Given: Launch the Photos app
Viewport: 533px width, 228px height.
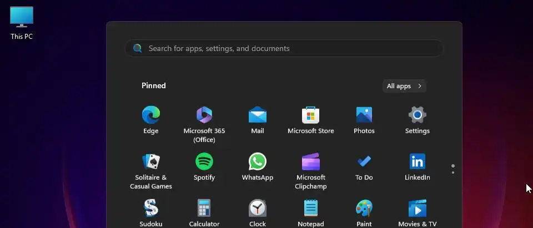Looking at the screenshot, I should [x=364, y=120].
